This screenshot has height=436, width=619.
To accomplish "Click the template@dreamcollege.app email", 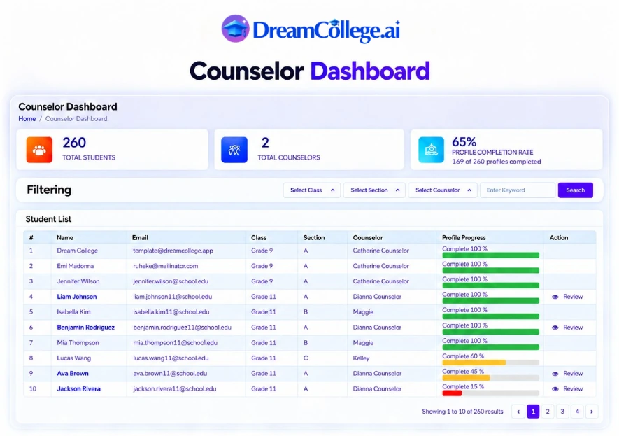I will tap(173, 251).
